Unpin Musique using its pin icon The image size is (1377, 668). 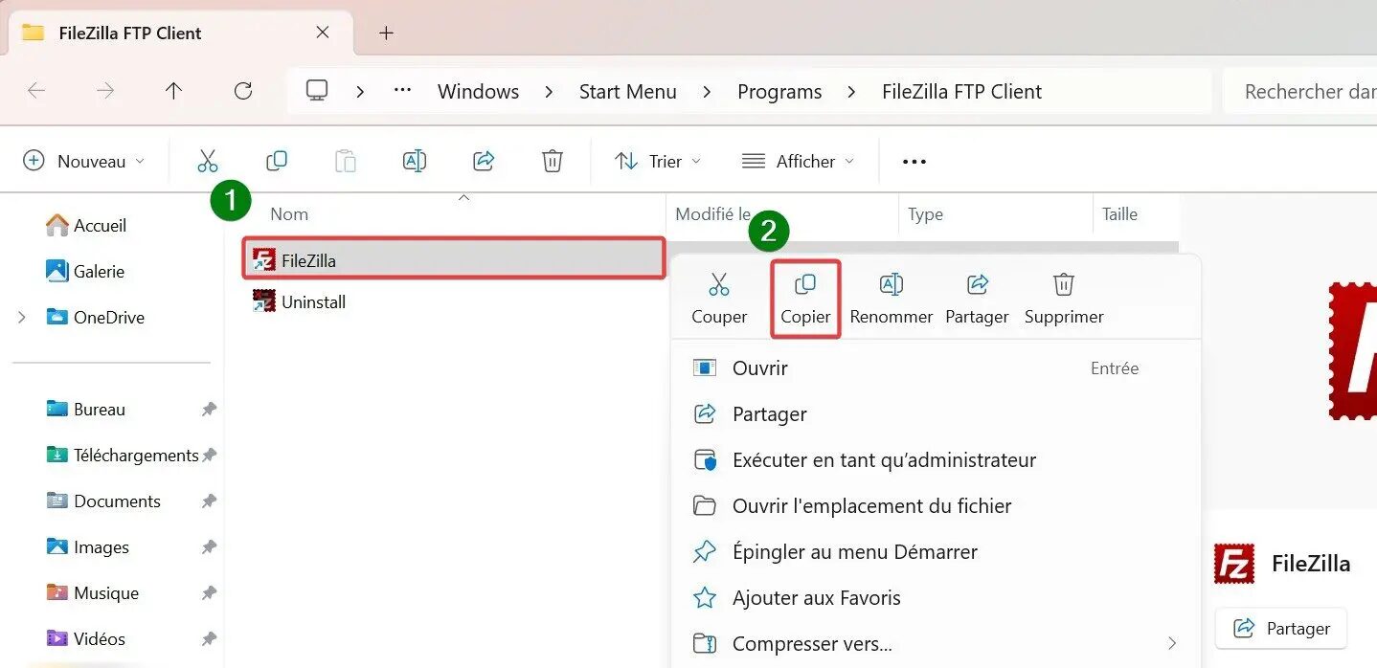point(209,593)
